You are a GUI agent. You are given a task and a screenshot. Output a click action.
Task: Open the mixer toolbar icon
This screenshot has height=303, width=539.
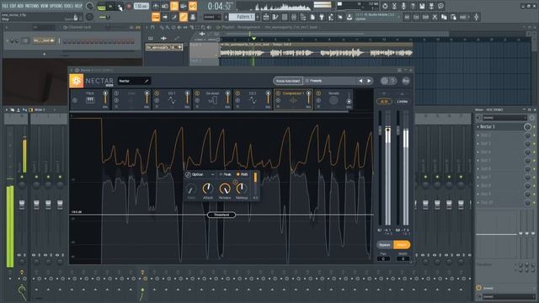pyautogui.click(x=294, y=17)
